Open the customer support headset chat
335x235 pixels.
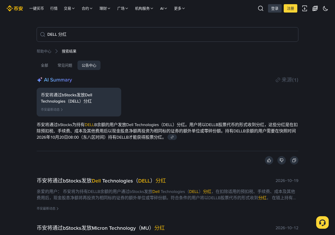(322, 222)
